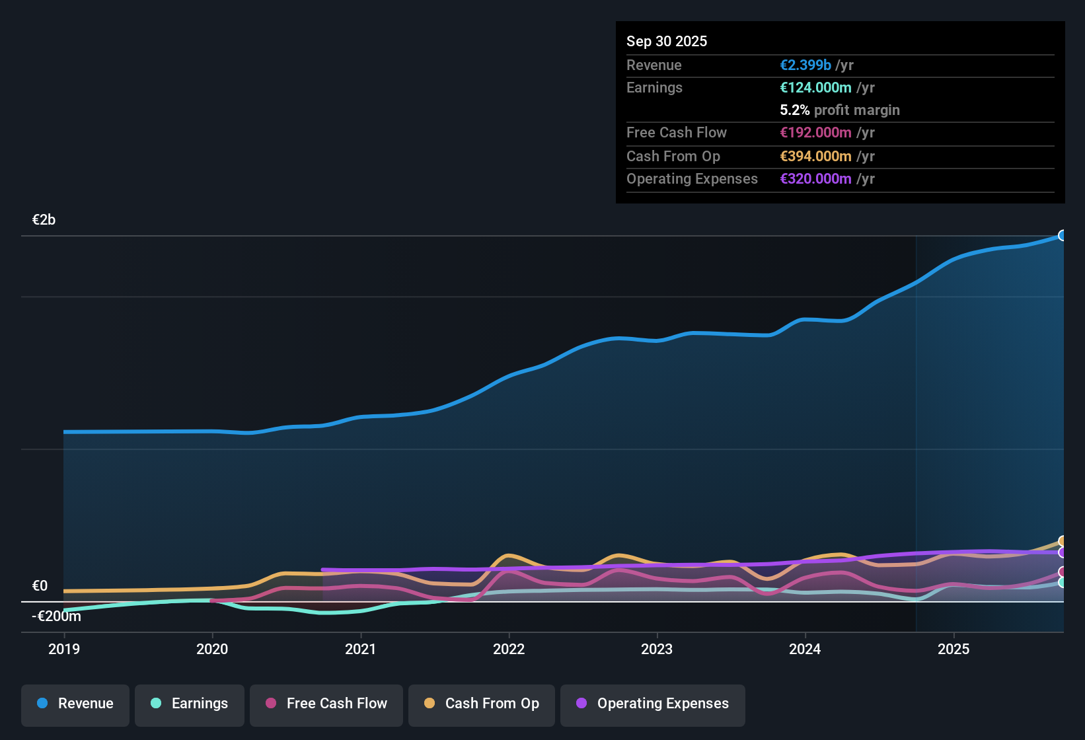The height and width of the screenshot is (740, 1085).
Task: Toggle the Earnings series visibility
Action: click(x=190, y=704)
